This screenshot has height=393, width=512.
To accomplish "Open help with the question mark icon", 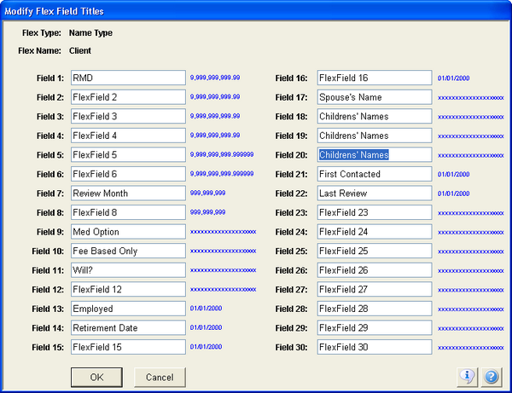I will 491,376.
